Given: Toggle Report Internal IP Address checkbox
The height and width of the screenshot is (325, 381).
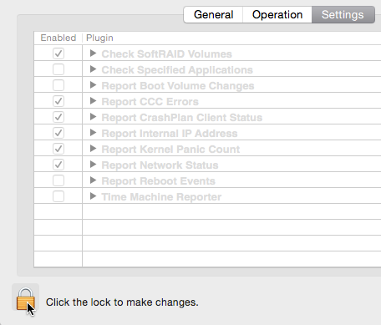Looking at the screenshot, I should 58,133.
